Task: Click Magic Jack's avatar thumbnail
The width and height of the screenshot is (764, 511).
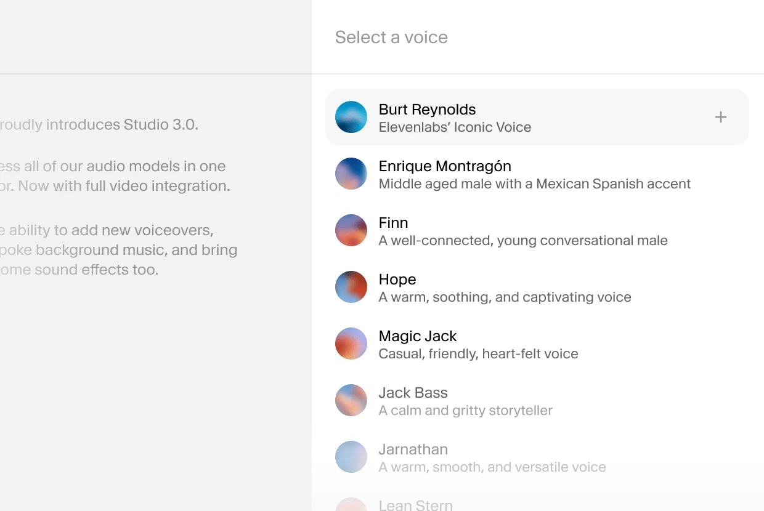Action: pos(351,344)
